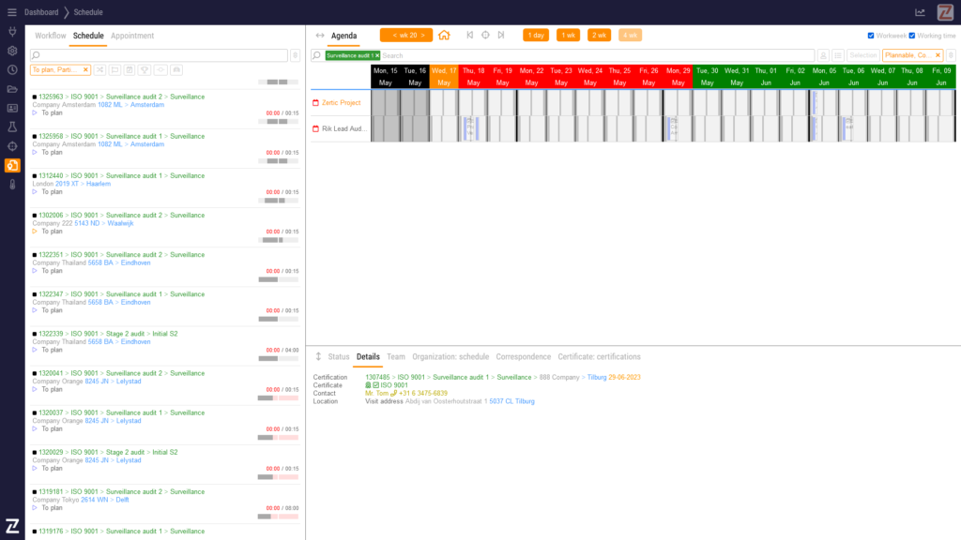961x540 pixels.
Task: Open the hamburger navigation menu
Action: pos(11,12)
